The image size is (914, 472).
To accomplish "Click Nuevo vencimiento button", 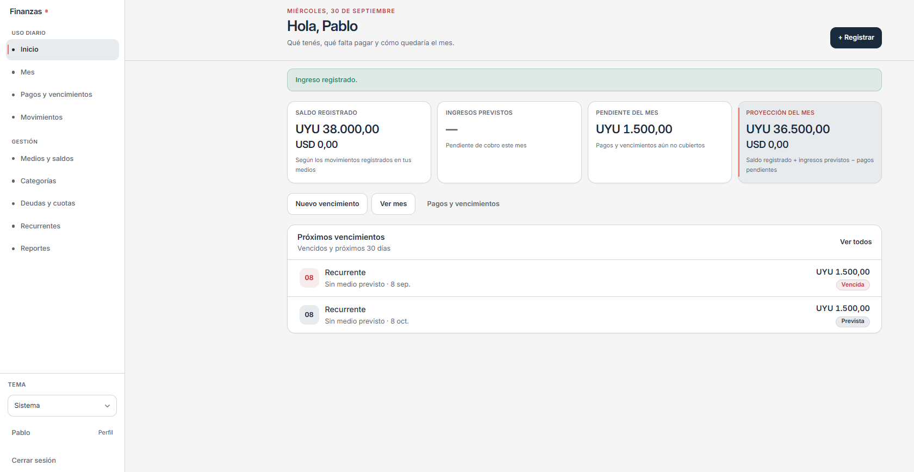I will point(327,204).
